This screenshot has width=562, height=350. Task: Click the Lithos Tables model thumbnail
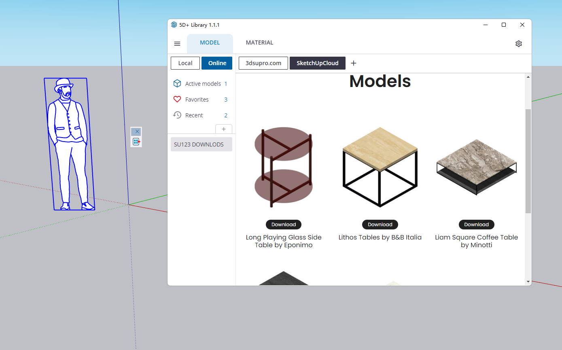click(x=380, y=167)
